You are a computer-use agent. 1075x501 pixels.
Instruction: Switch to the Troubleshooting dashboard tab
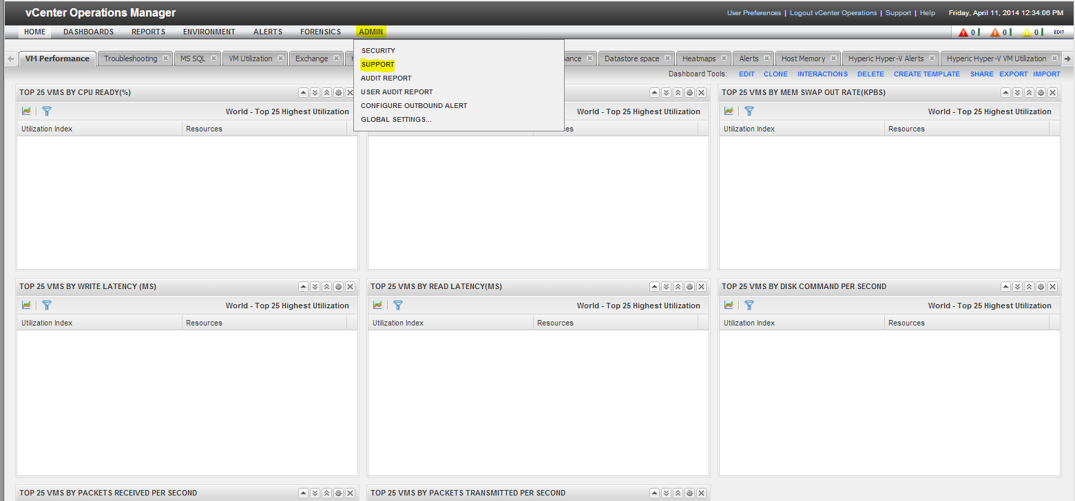click(x=131, y=58)
